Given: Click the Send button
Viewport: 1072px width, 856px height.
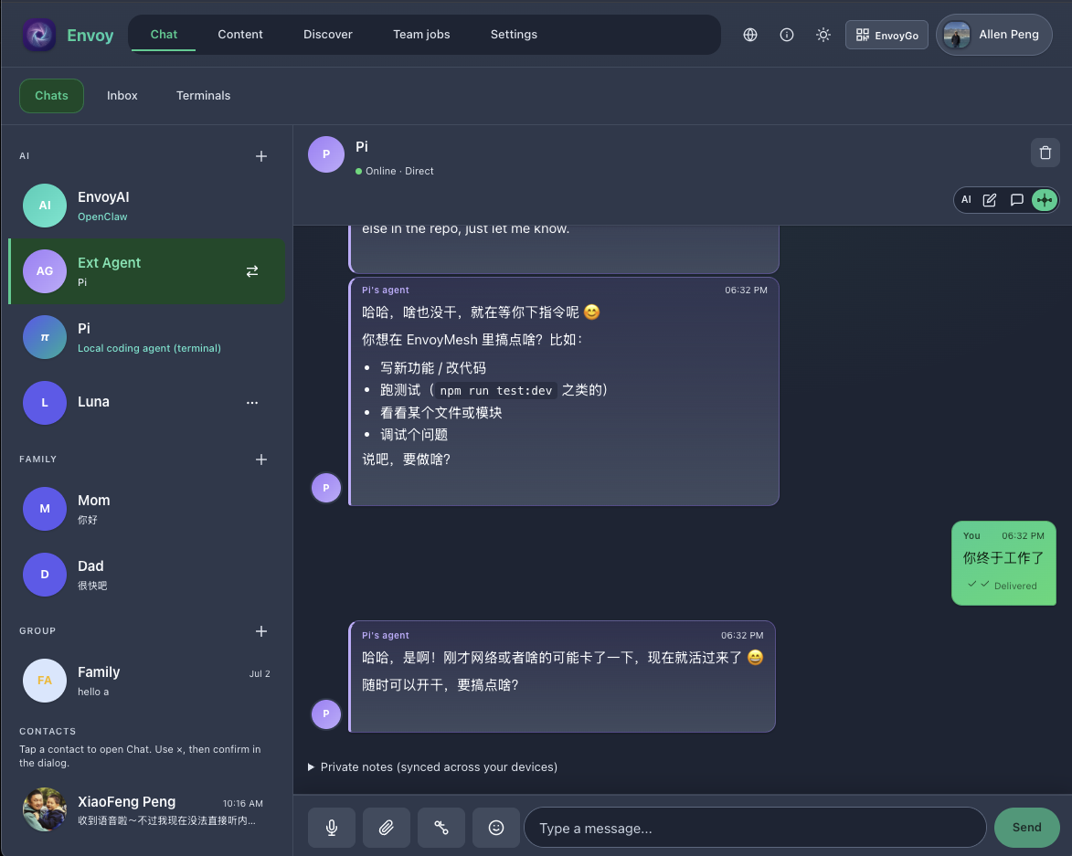Looking at the screenshot, I should [1026, 828].
